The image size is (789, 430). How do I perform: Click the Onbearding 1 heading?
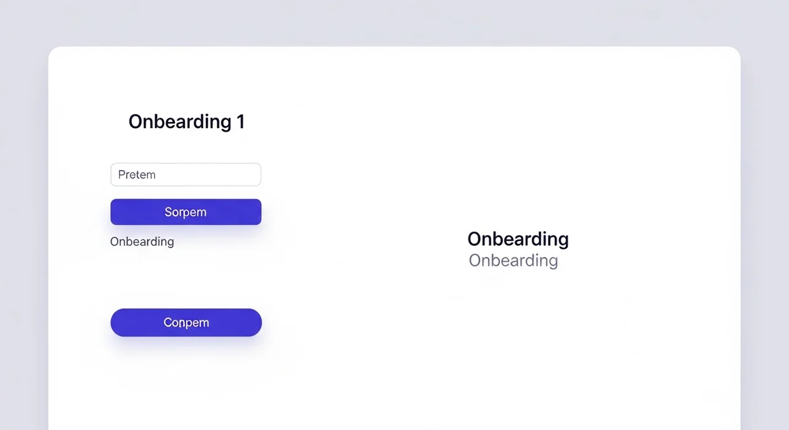pyautogui.click(x=186, y=122)
